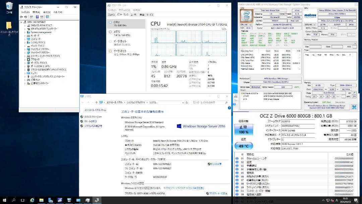Screen dimensions: 362x204
Task: Click refresh icon in System window address bar
Action: [187, 103]
